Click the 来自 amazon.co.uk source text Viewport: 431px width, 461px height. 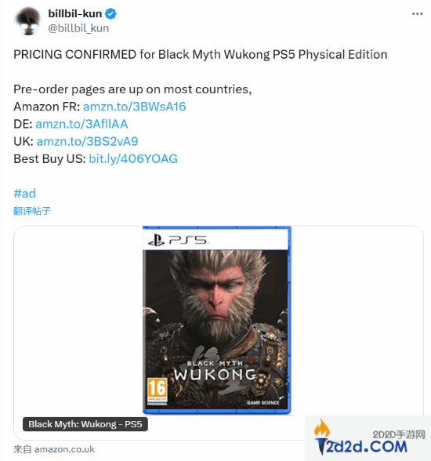click(54, 449)
